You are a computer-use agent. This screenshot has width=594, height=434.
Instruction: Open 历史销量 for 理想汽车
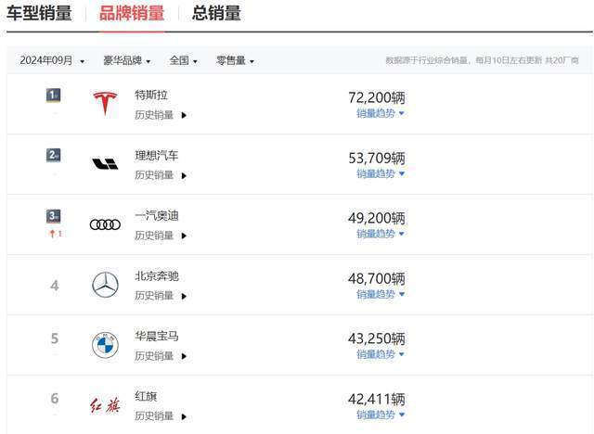pyautogui.click(x=161, y=175)
